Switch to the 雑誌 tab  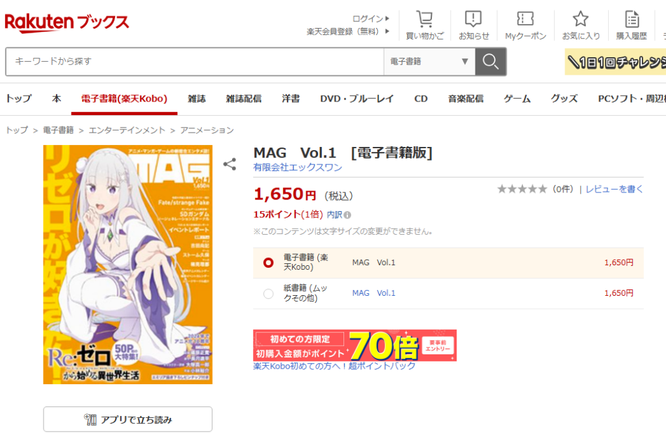pyautogui.click(x=196, y=99)
